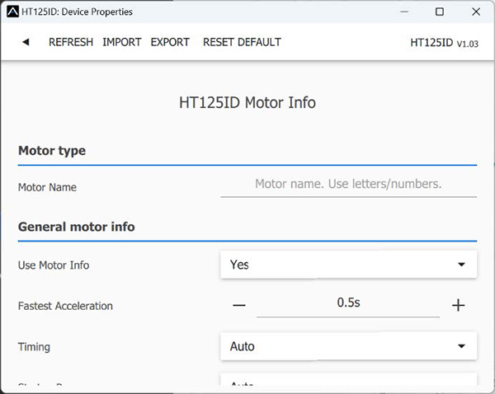Open the partially visible dropdown below Timing
The height and width of the screenshot is (394, 495).
point(348,383)
